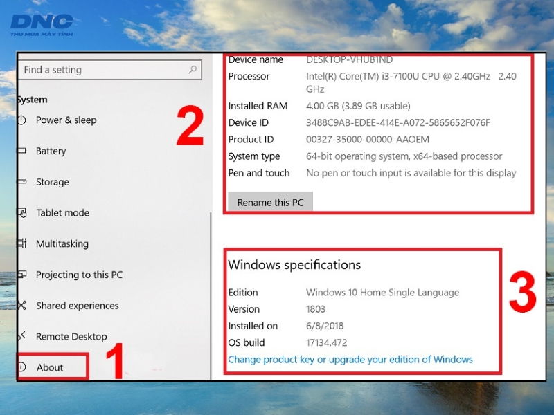
Task: Select the install date 6/8/2018
Action: pos(325,326)
